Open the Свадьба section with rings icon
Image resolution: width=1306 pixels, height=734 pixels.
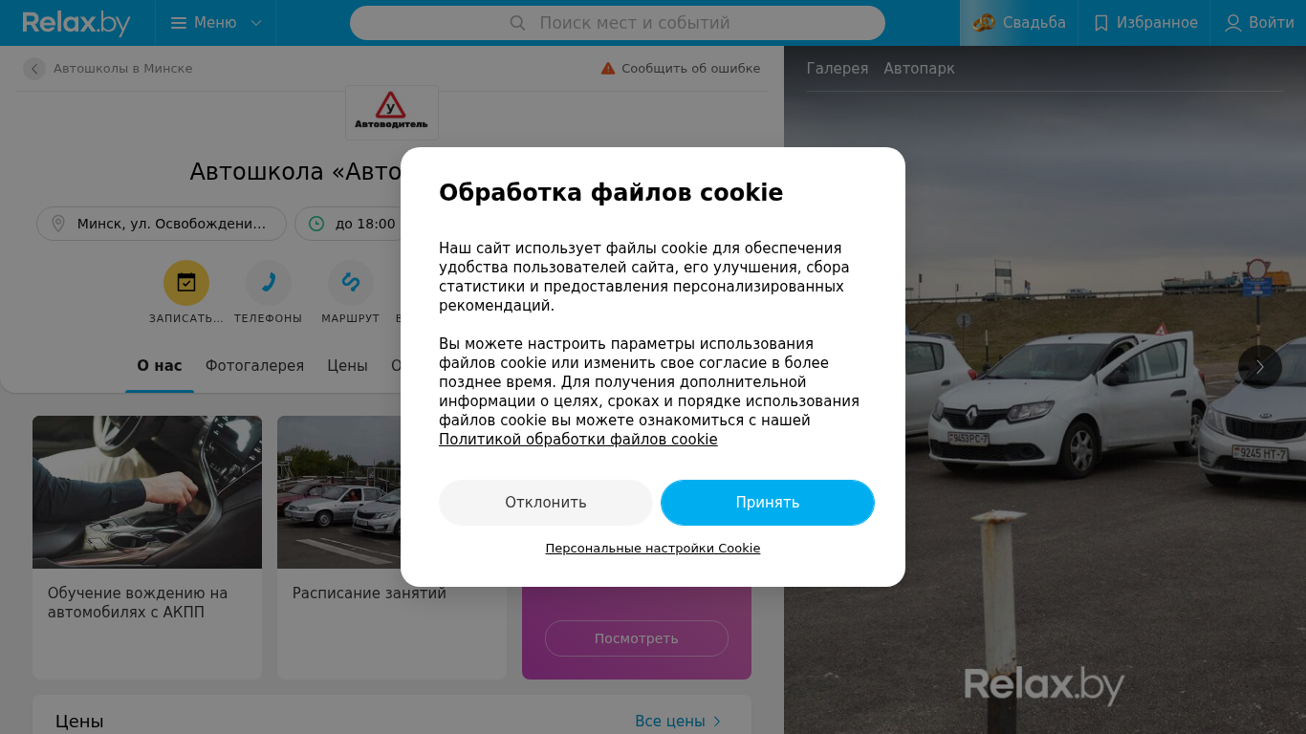tap(1019, 23)
